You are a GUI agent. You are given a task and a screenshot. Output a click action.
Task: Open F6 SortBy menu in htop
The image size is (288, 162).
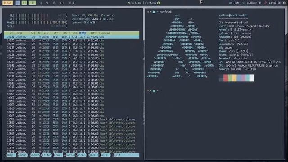[69, 155]
